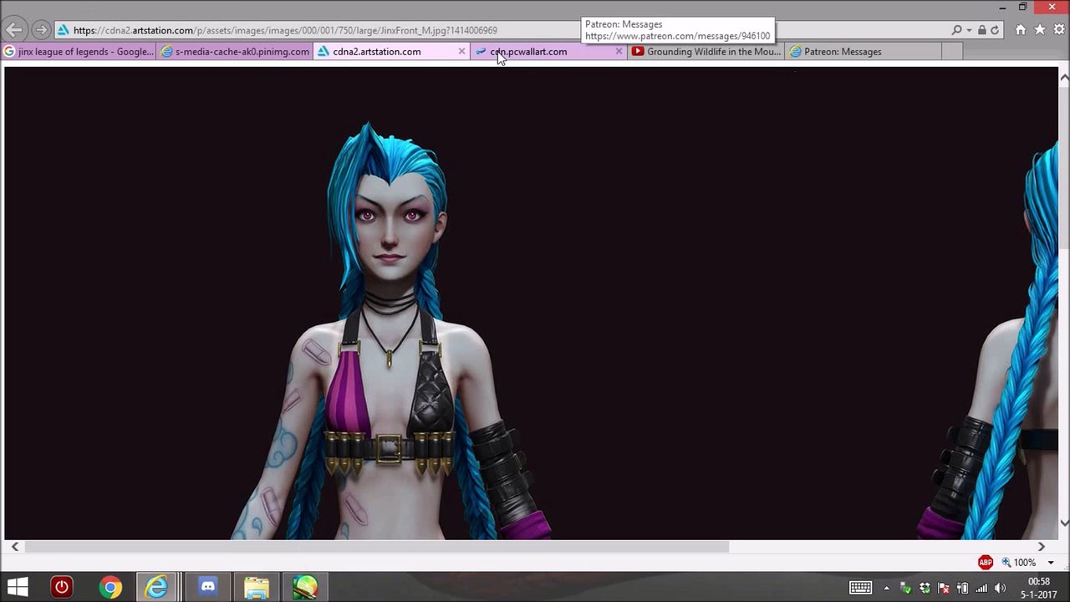The width and height of the screenshot is (1070, 602).
Task: Click the Adblock Plus ABP icon
Action: [x=986, y=563]
